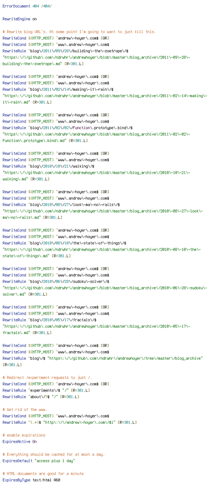Click the look-ma-no-rails RewriteRule line

61,205
